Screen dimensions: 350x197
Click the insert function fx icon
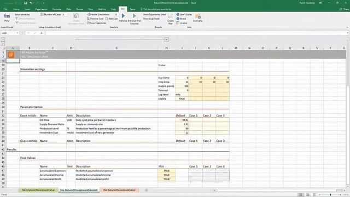42,33
